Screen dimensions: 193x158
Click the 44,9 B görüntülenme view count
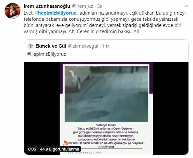[x=59, y=149]
